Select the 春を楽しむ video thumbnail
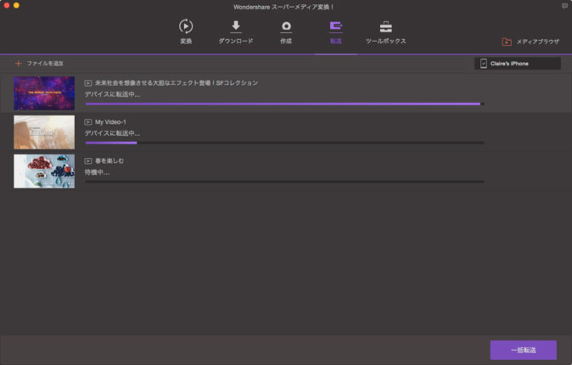 pyautogui.click(x=44, y=171)
